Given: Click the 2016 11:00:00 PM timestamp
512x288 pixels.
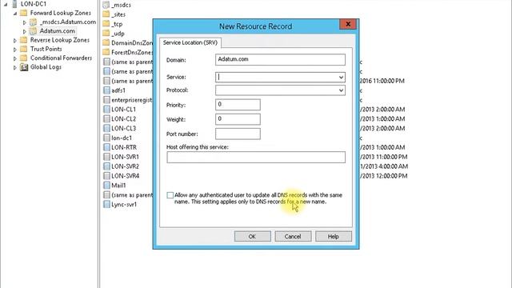Looking at the screenshot, I should point(382,81).
